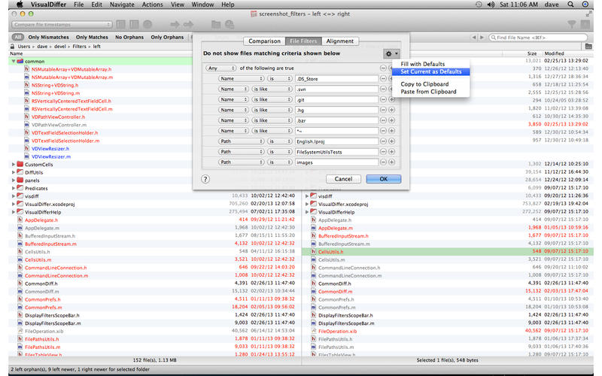The width and height of the screenshot is (602, 376).
Task: Open the Compare file timestamps dropdown
Action: point(62,25)
